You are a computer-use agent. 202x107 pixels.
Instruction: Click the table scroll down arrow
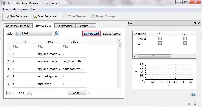pos(119,86)
